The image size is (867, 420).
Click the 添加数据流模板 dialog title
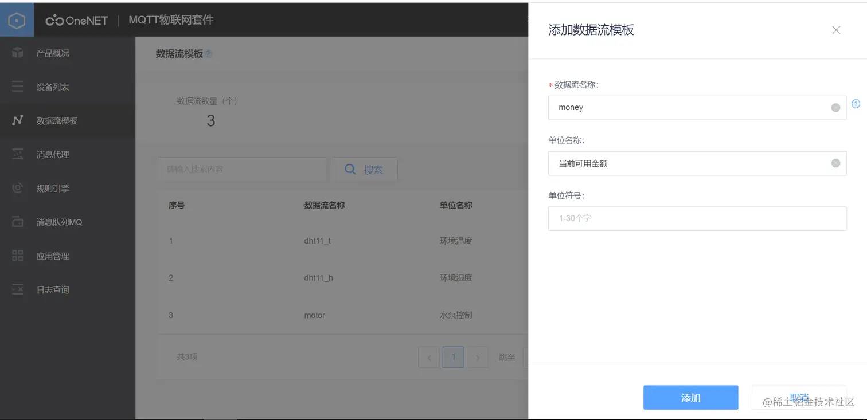591,30
